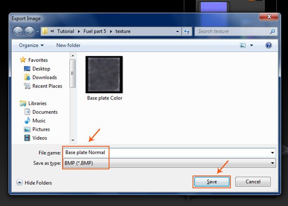
Task: Click the New folder button
Action: pyautogui.click(x=68, y=46)
